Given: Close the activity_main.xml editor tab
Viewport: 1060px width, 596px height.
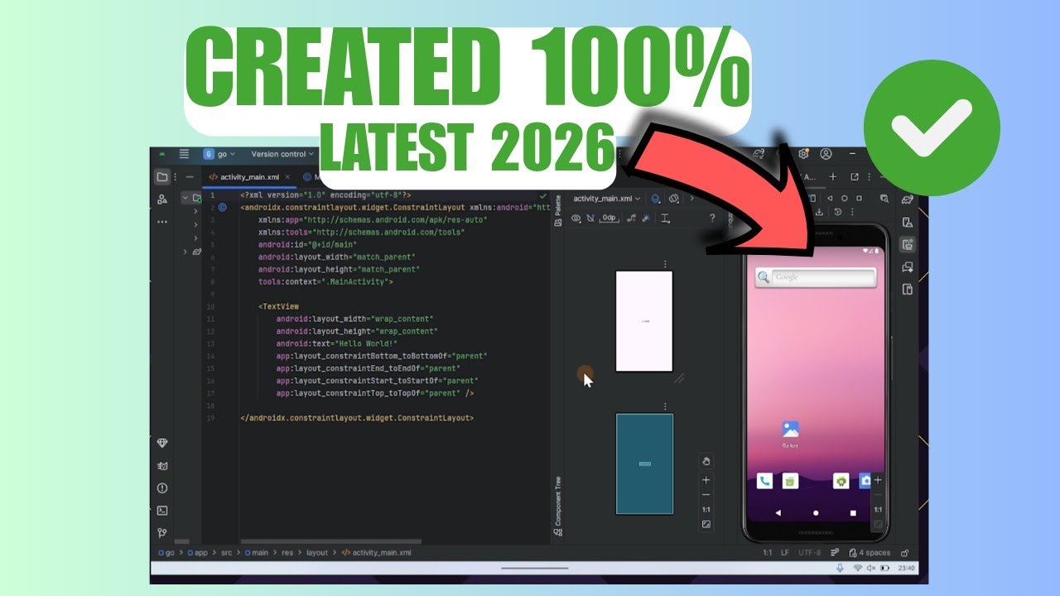Looking at the screenshot, I should tap(287, 177).
